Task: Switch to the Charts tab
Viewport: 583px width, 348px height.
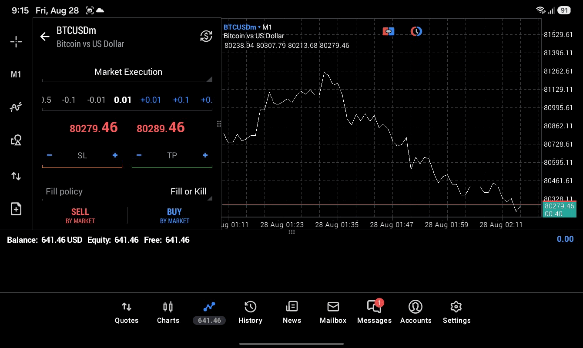Action: point(168,313)
